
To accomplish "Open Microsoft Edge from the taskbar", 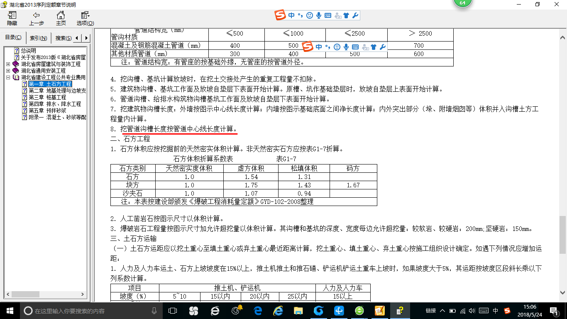I will 258,311.
